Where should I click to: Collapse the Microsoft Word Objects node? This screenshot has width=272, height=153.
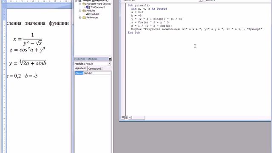pyautogui.click(x=80, y=4)
